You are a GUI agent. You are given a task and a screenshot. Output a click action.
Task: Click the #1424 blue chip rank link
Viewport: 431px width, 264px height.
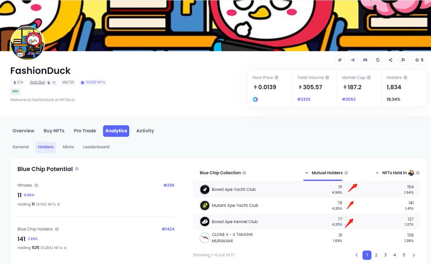[x=168, y=229]
